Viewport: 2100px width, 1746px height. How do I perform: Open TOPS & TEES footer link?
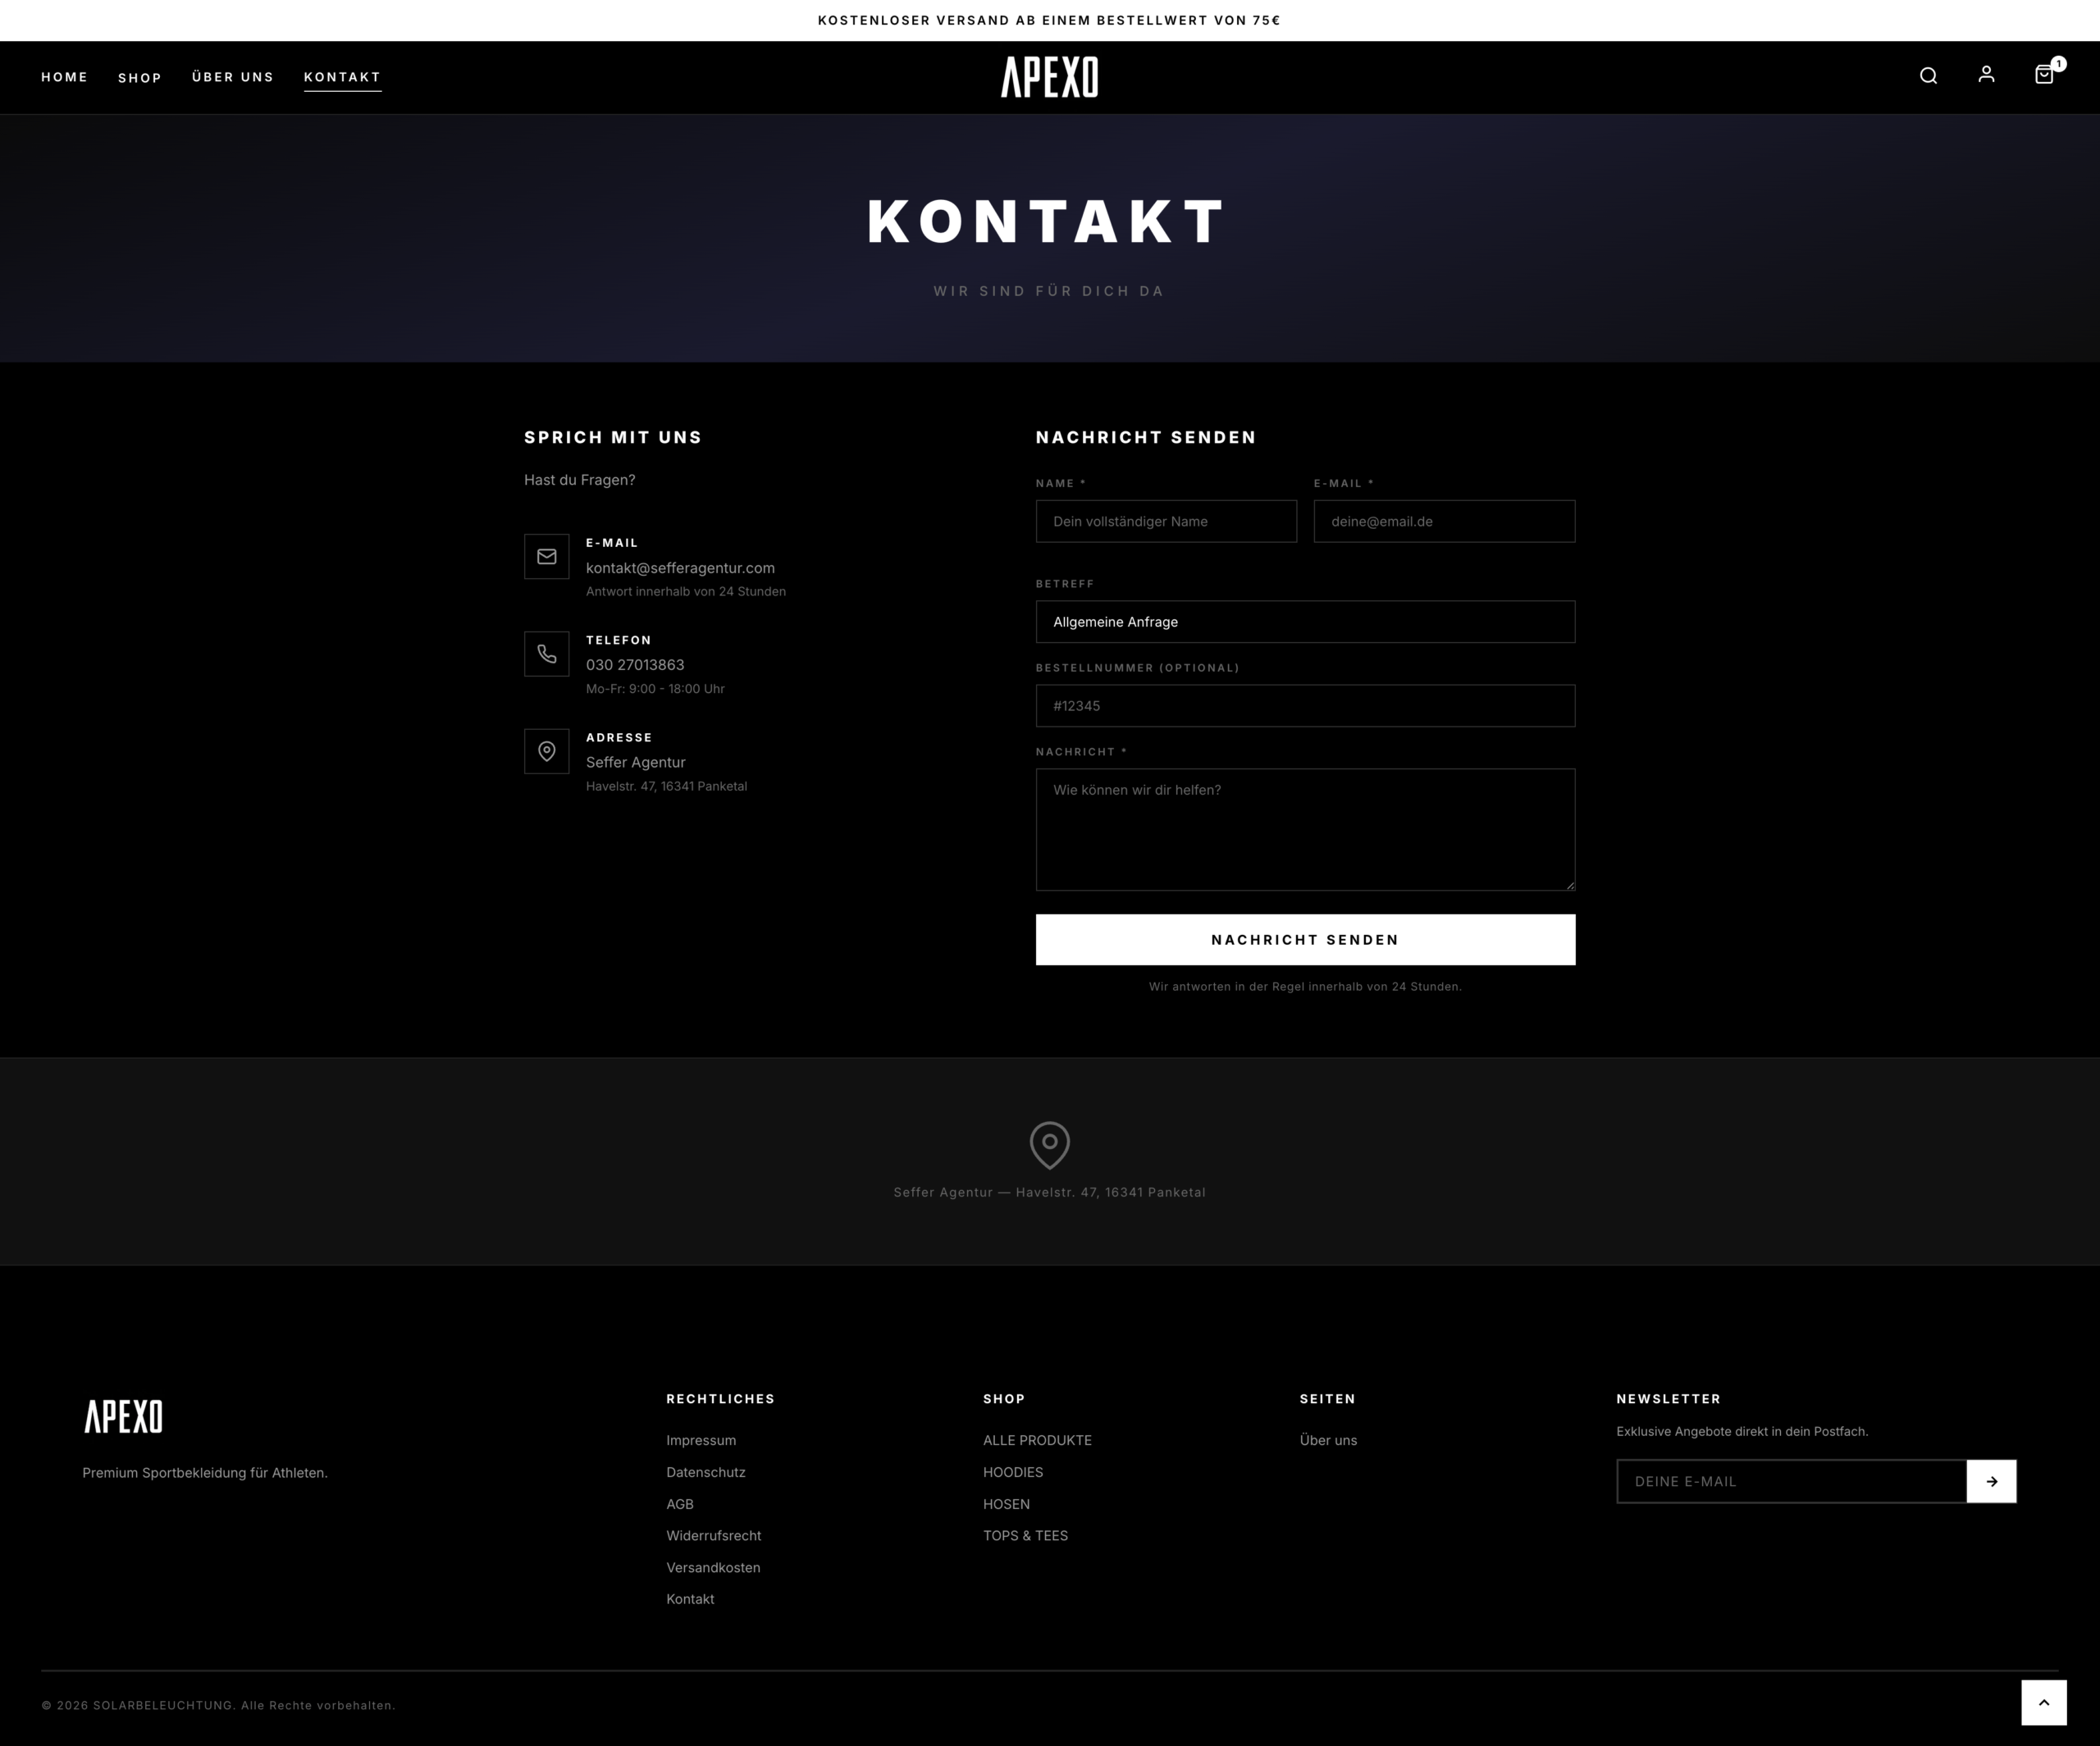(x=1025, y=1536)
